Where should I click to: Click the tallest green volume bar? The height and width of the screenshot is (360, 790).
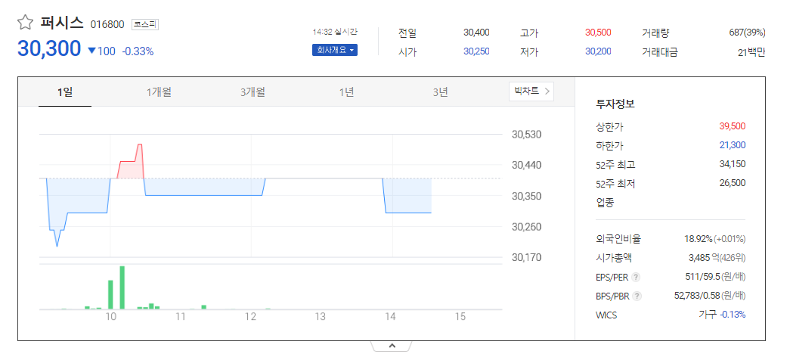click(x=122, y=287)
